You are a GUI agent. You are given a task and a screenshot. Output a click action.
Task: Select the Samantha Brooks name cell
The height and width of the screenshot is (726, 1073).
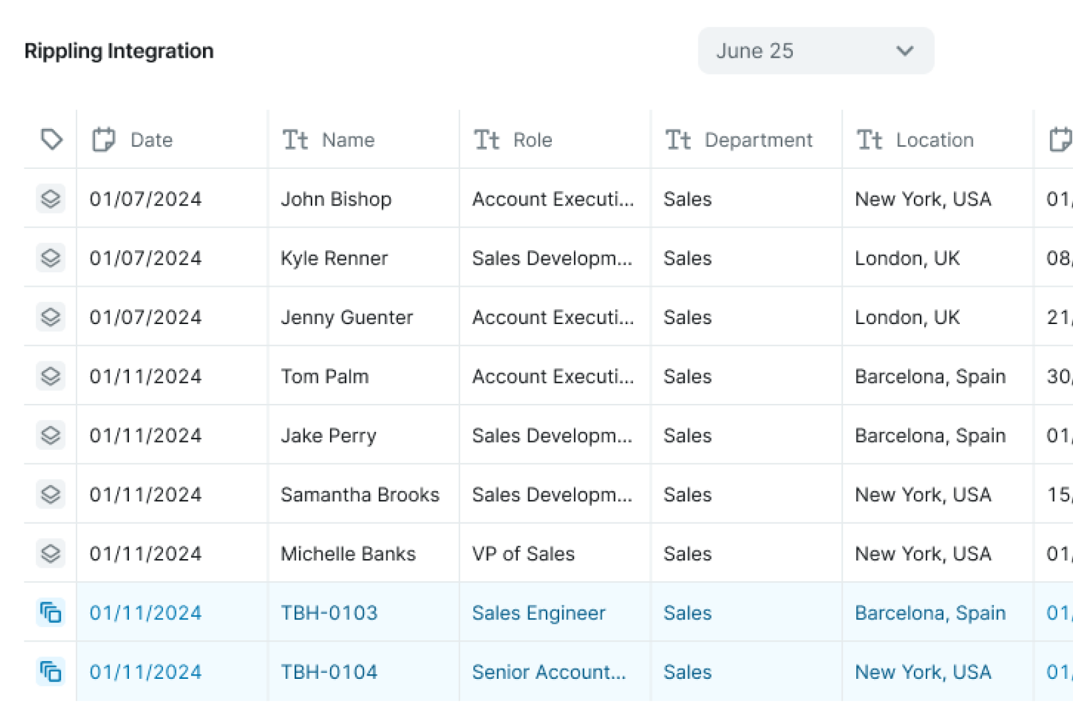point(359,494)
